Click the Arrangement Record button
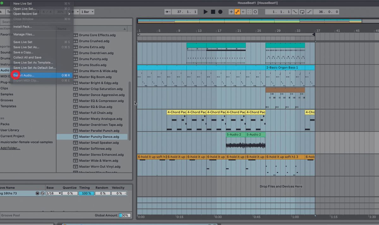Viewport: 379px width, 225px height. pyautogui.click(x=220, y=12)
